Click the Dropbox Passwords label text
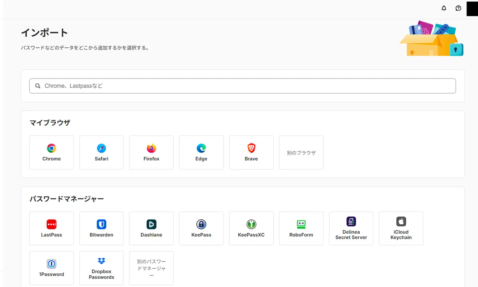 point(102,274)
